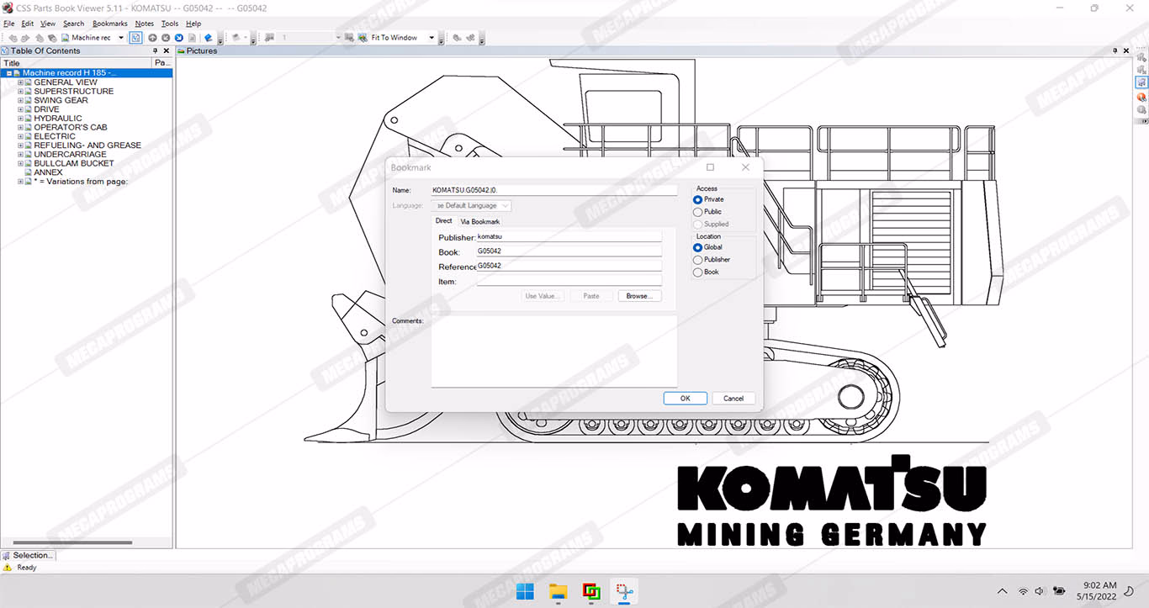Open the Fit To Window zoom dropdown
The image size is (1149, 608).
[x=432, y=38]
